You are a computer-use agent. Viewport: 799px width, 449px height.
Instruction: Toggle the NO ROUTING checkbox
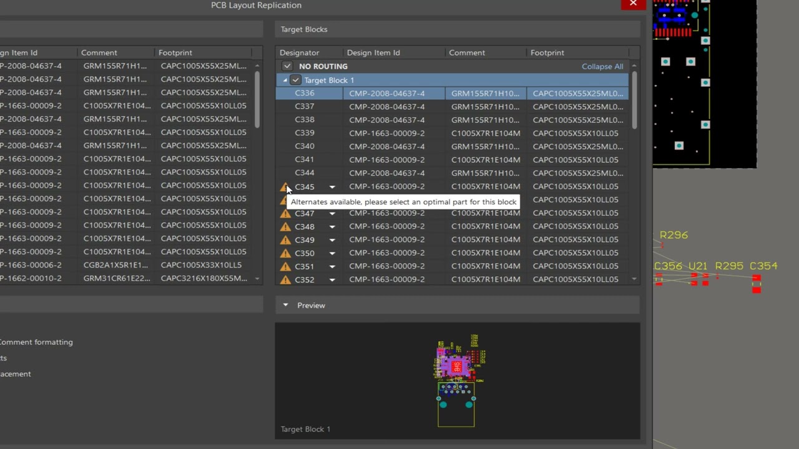pyautogui.click(x=287, y=66)
